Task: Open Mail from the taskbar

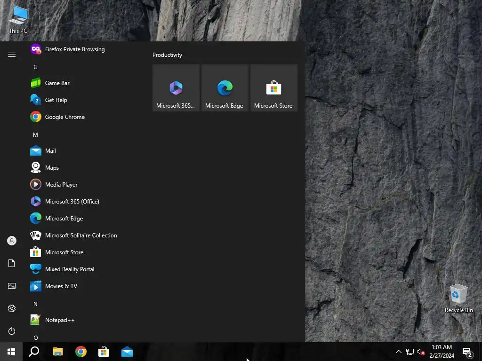Action: (127, 352)
